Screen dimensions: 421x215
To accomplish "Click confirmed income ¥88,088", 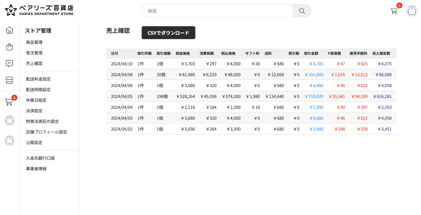I will point(383,74).
